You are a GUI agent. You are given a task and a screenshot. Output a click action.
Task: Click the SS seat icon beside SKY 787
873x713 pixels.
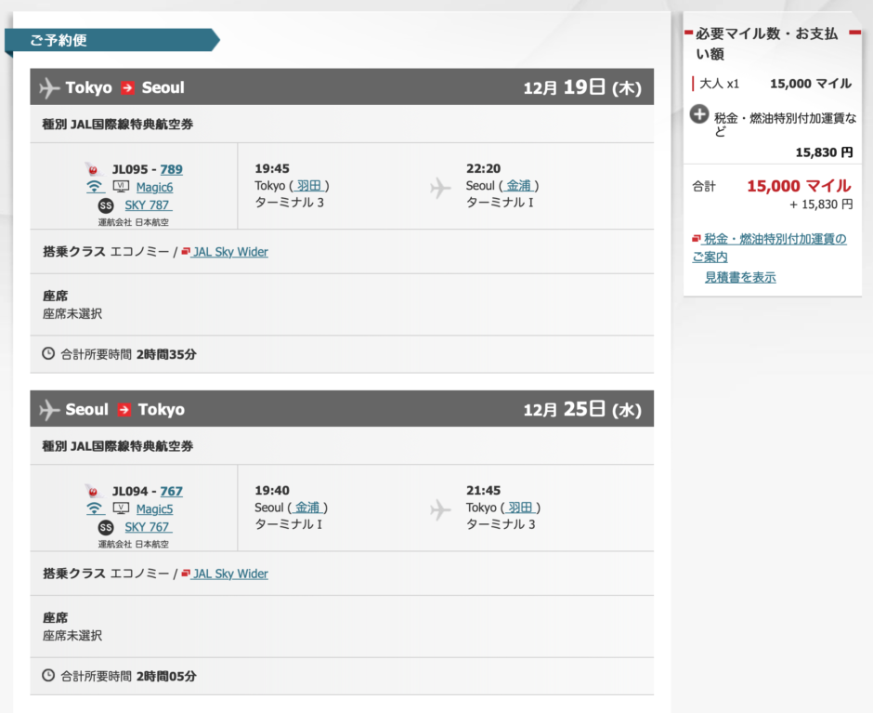click(x=106, y=205)
